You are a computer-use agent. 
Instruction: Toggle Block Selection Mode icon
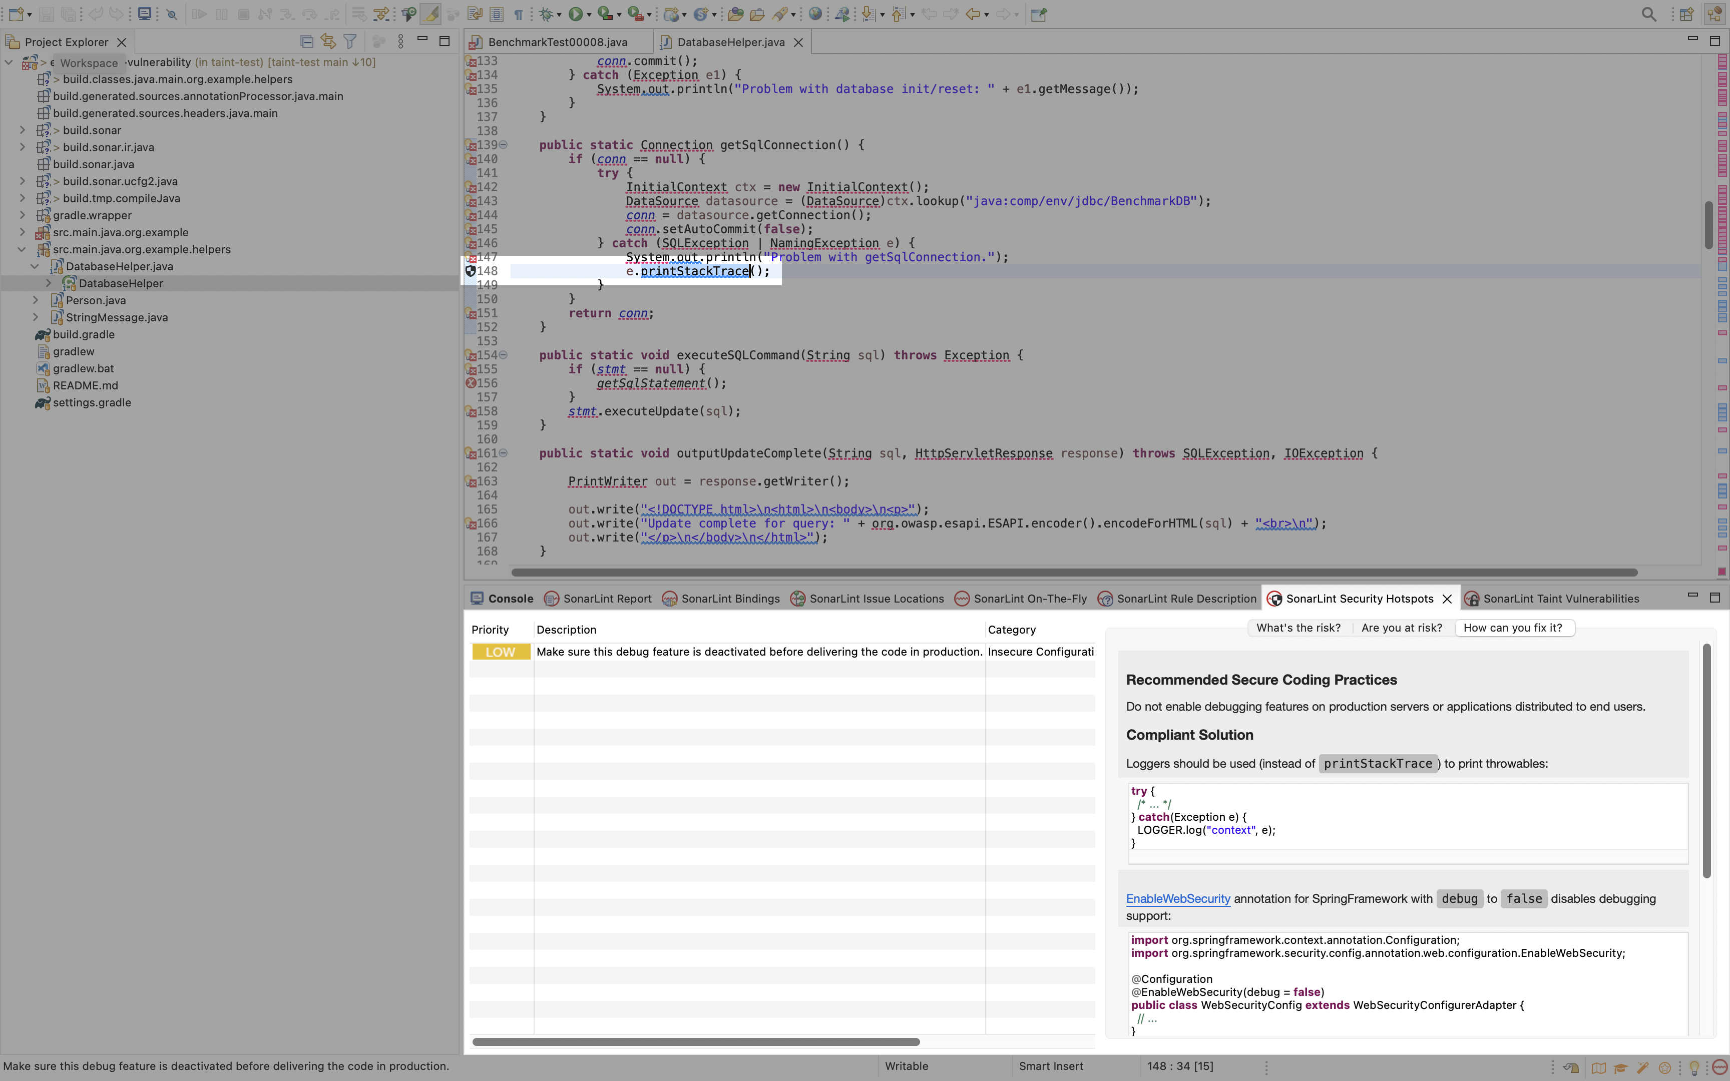[497, 15]
